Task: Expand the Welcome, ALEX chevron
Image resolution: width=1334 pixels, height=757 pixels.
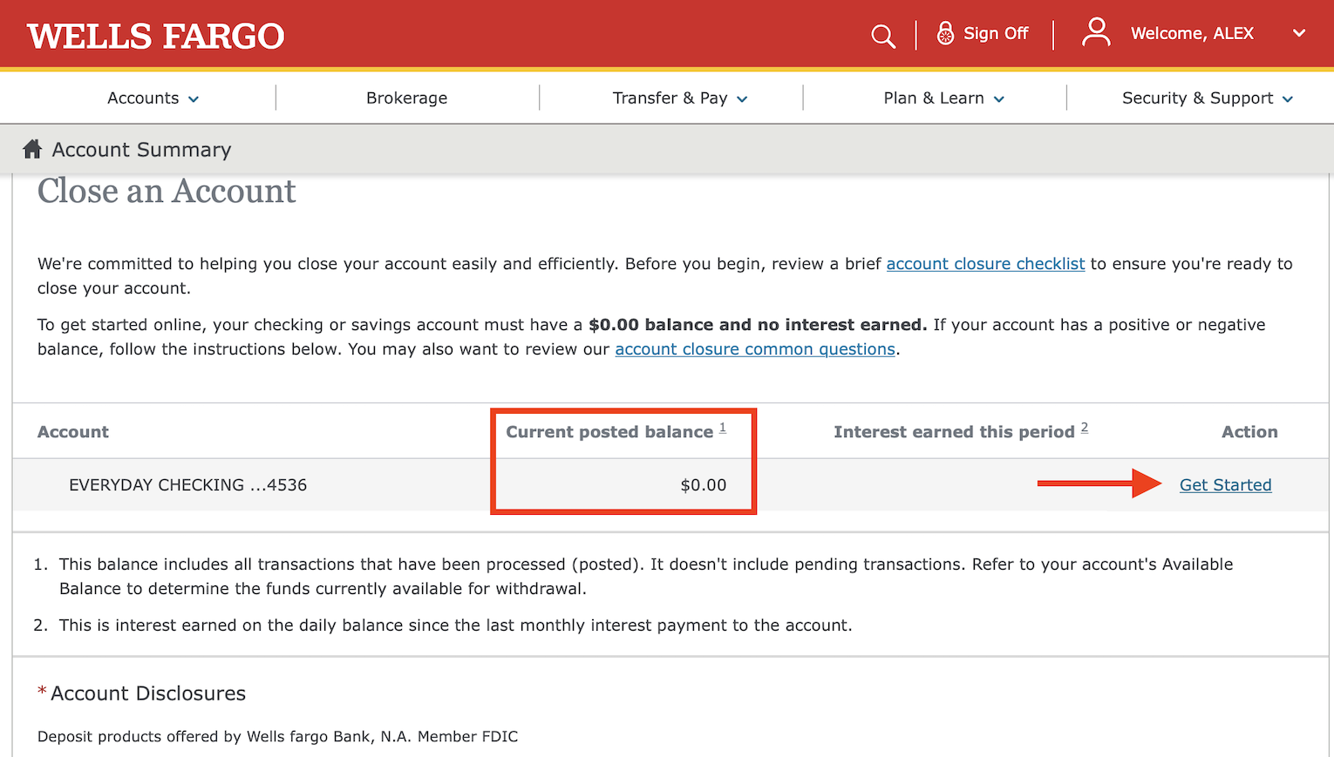Action: click(x=1299, y=33)
